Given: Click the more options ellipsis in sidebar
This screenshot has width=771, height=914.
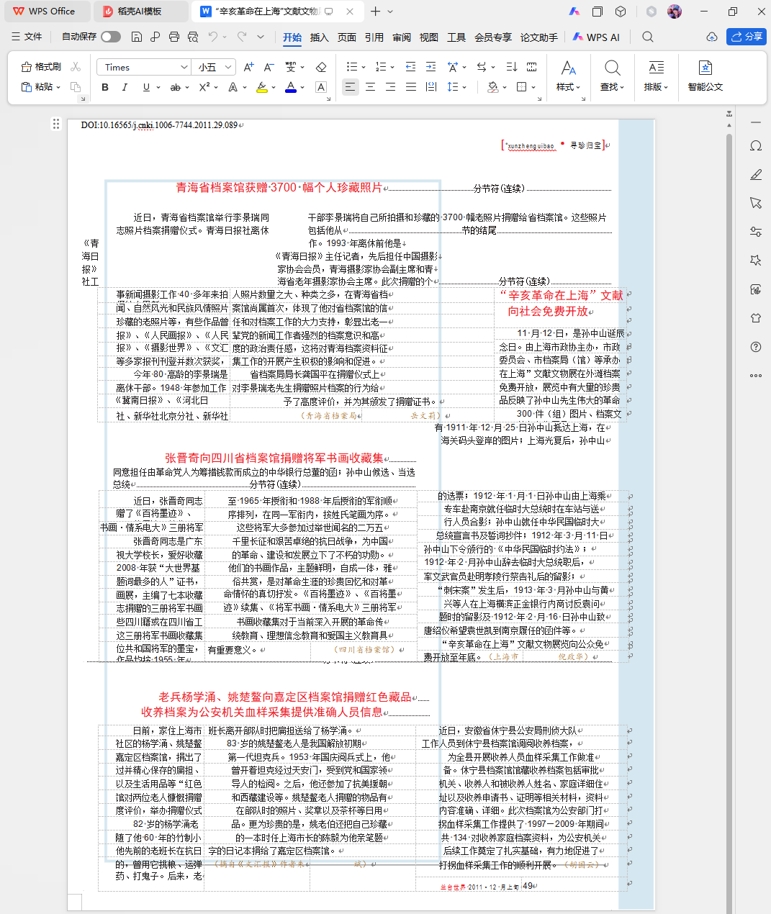Looking at the screenshot, I should point(756,376).
